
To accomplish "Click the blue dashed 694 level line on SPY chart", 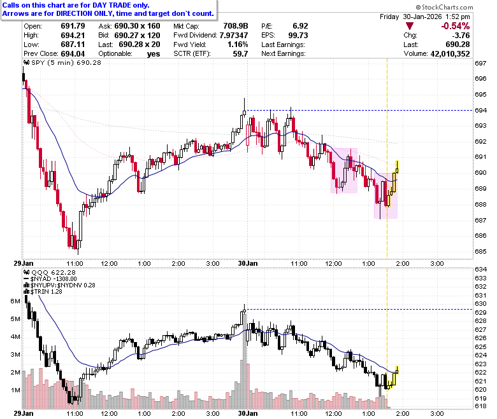I will tap(360, 111).
